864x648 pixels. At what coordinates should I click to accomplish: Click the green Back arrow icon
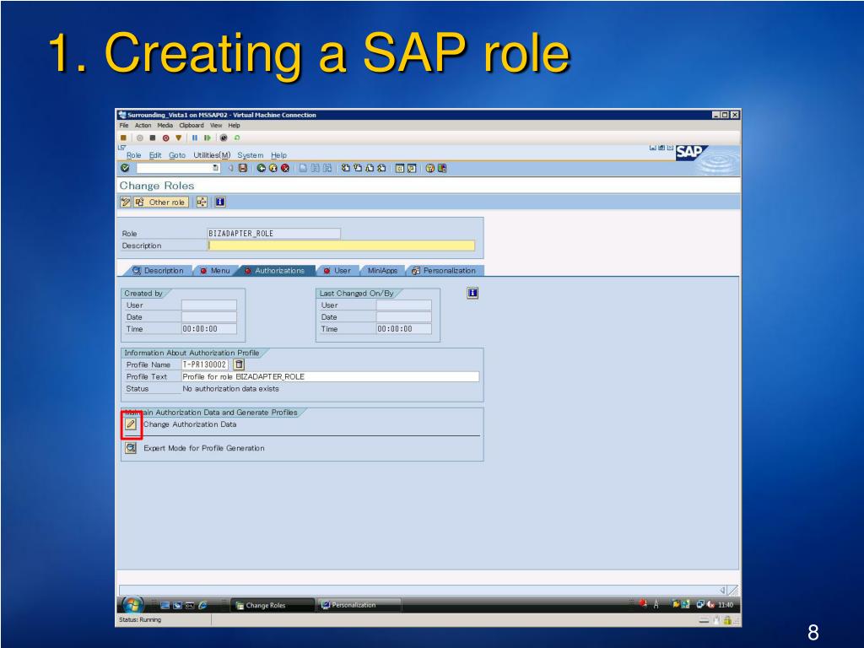(x=262, y=168)
